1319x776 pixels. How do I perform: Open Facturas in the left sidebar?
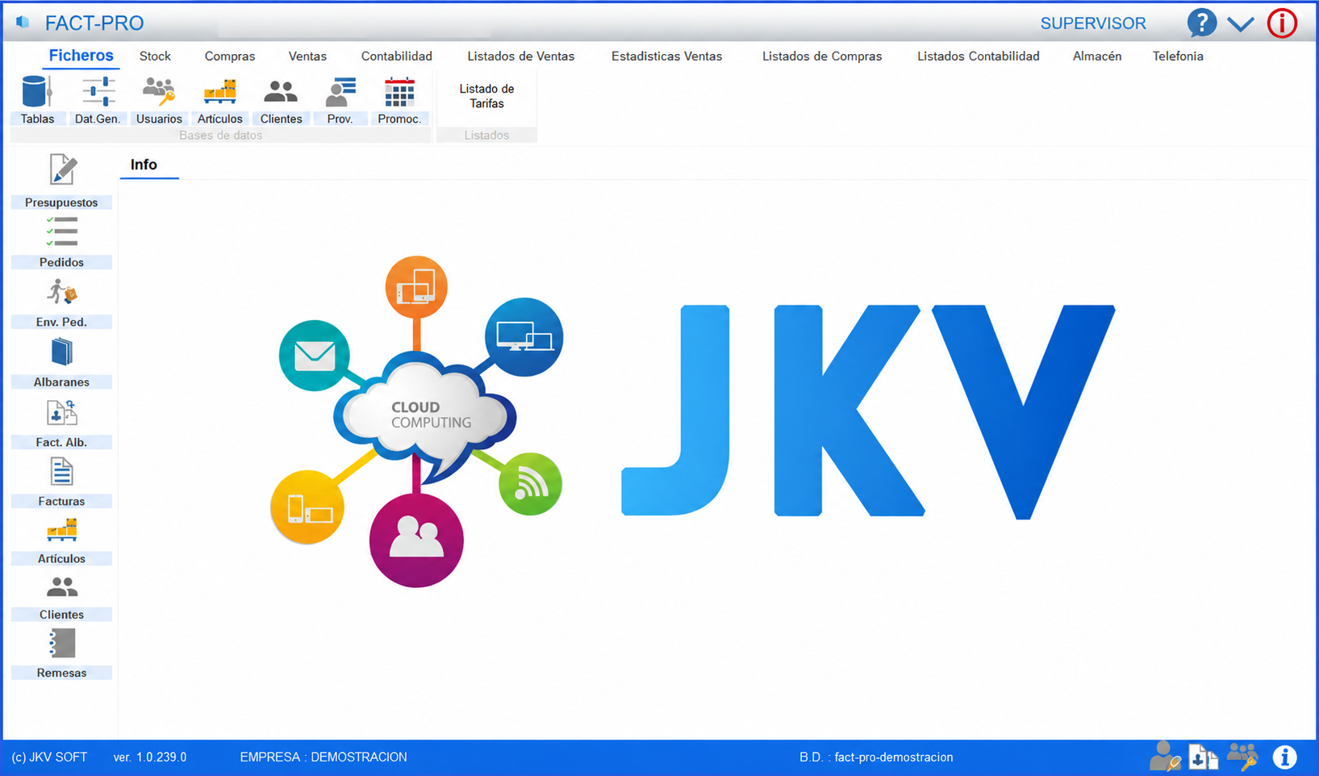pos(61,482)
